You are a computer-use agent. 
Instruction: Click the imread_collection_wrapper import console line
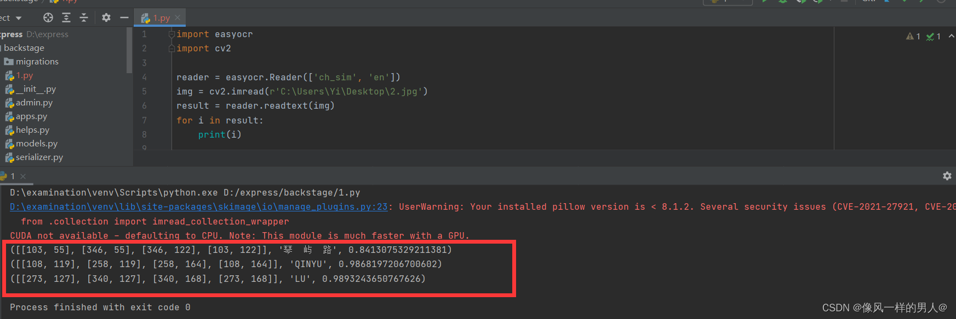[x=155, y=221]
